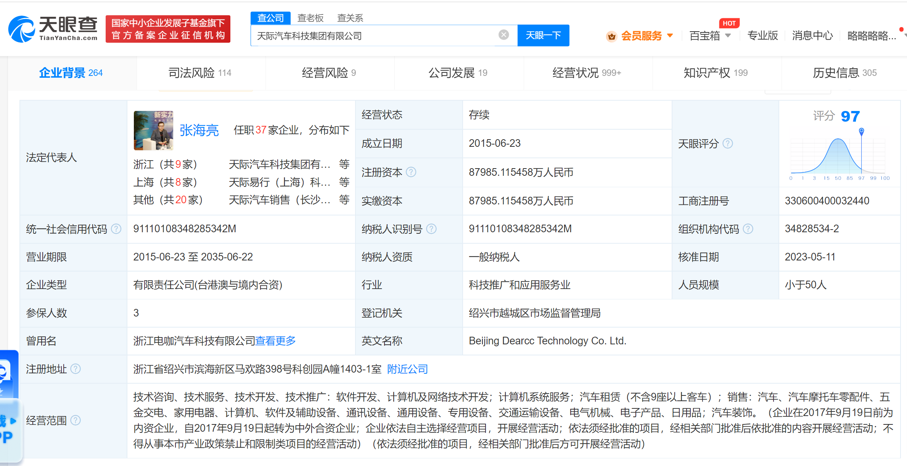Clear the search box with the X icon
The width and height of the screenshot is (907, 466).
click(503, 35)
